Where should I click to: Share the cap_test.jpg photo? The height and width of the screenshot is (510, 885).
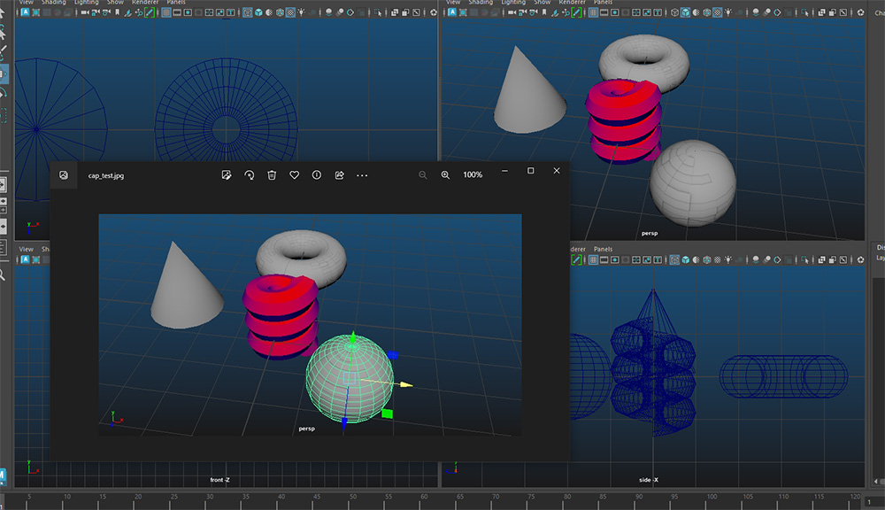(340, 175)
